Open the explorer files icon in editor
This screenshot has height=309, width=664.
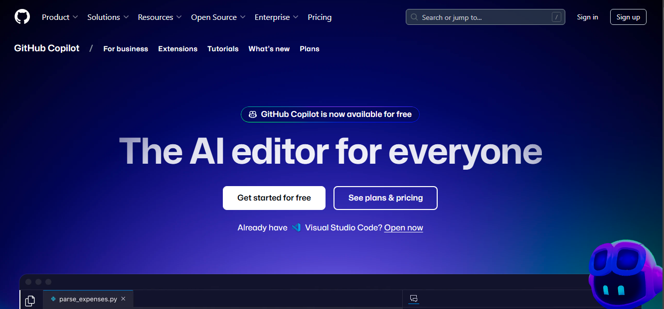tap(30, 300)
